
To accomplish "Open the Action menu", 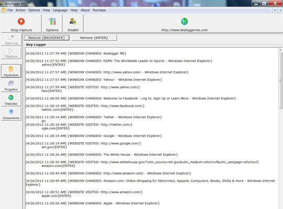I will point(20,10).
